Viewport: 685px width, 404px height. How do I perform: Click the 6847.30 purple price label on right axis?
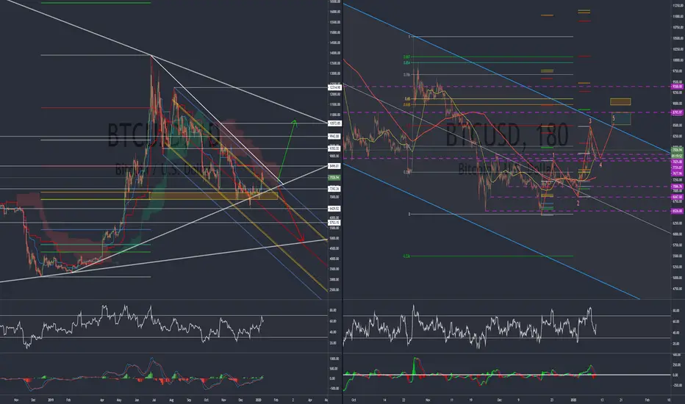coord(678,197)
